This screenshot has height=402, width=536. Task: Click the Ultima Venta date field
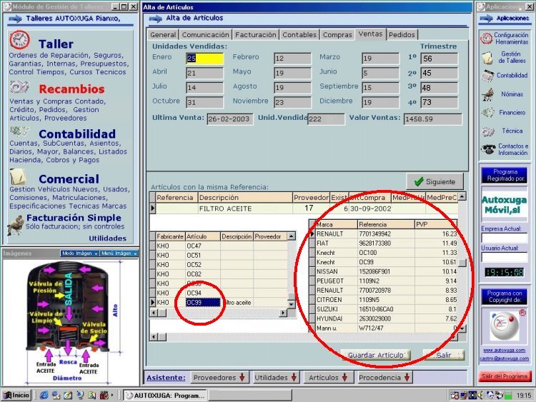tap(229, 119)
